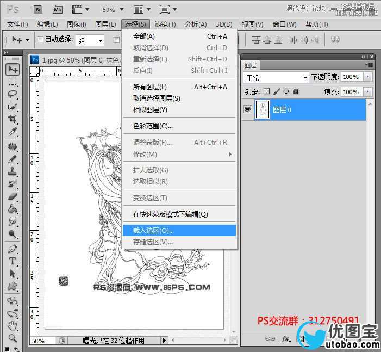The image size is (381, 352).
Task: Select the Move tool in the toolbox
Action: click(x=13, y=69)
